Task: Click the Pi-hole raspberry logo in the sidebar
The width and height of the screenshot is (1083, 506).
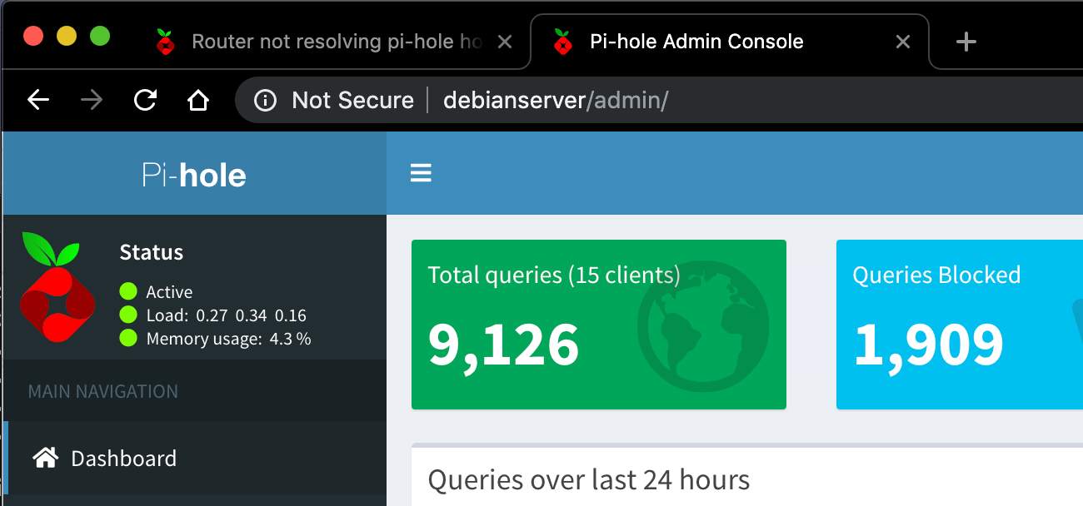Action: click(57, 287)
